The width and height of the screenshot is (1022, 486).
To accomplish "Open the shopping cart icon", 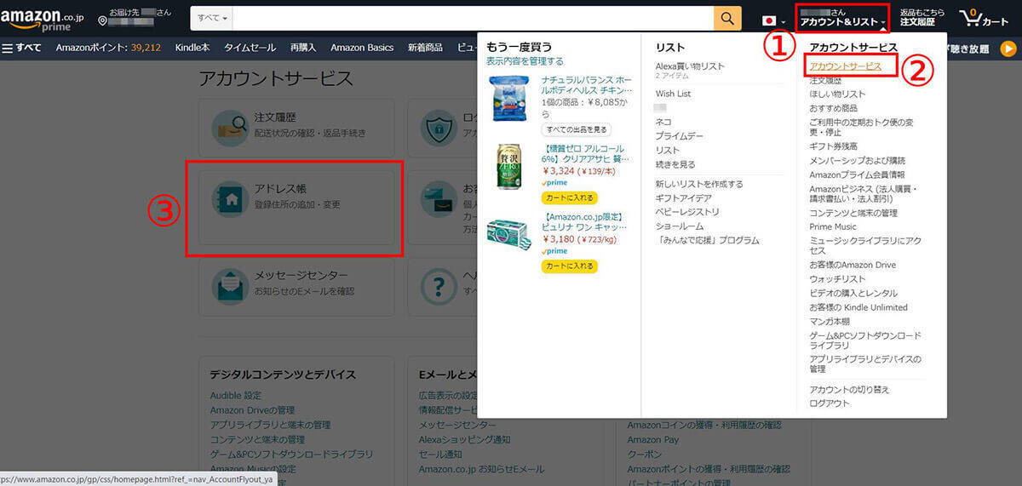I will tap(970, 18).
